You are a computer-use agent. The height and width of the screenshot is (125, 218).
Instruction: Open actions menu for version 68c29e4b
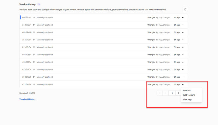[x=183, y=33]
